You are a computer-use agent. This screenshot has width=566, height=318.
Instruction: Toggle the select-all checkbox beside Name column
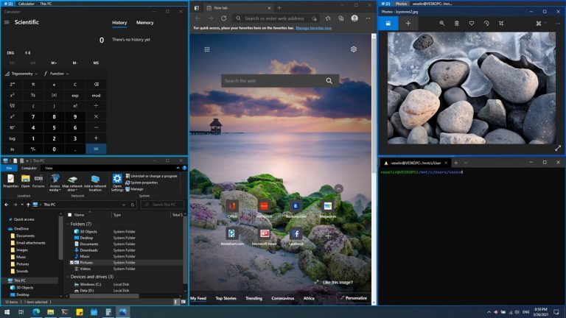70,215
